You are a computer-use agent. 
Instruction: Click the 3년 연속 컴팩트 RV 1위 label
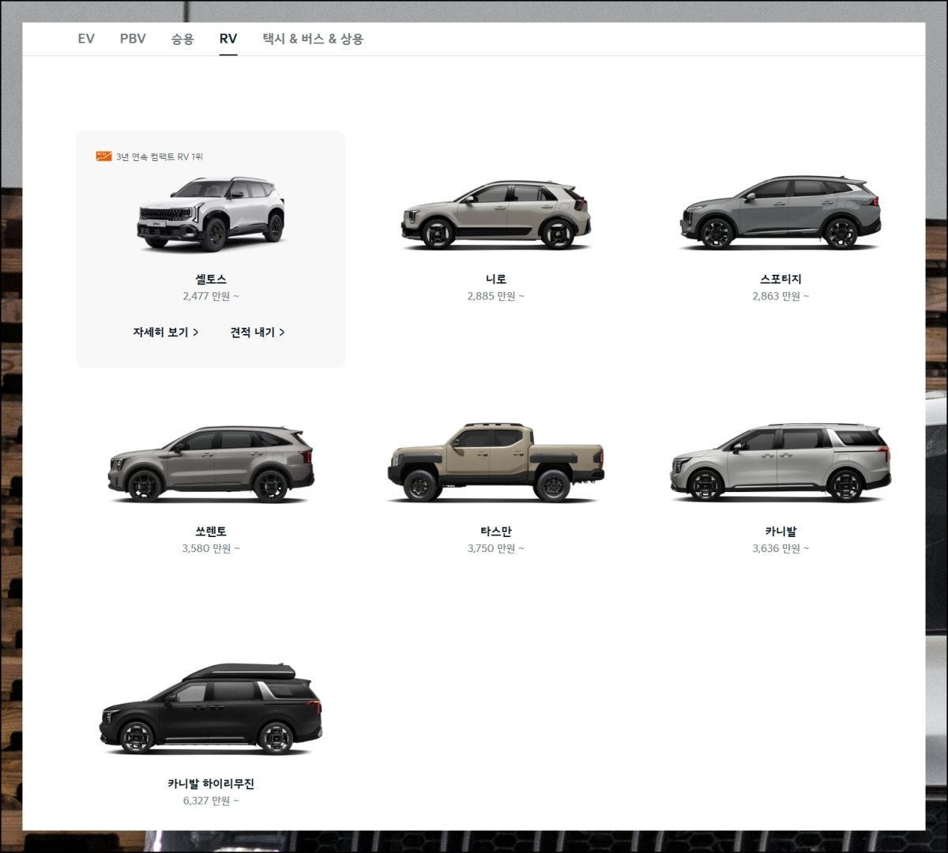160,157
